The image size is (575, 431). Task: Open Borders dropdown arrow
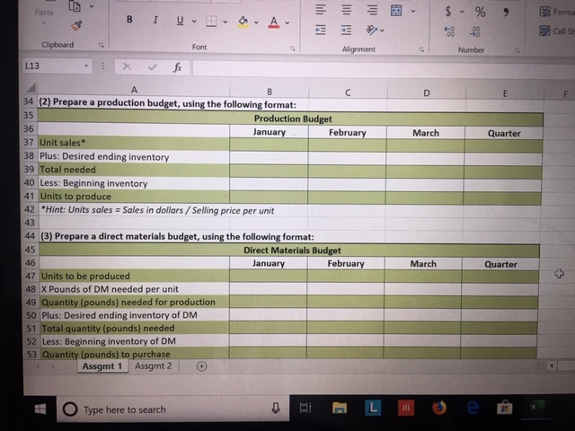[x=226, y=22]
